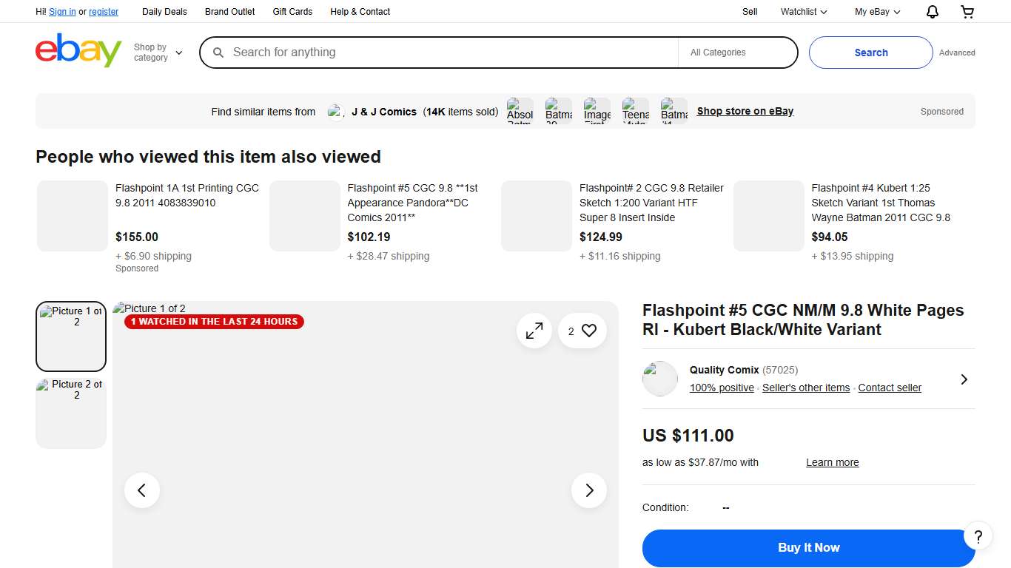Image resolution: width=1011 pixels, height=568 pixels.
Task: Expand the Watchlist dropdown
Action: tap(804, 12)
